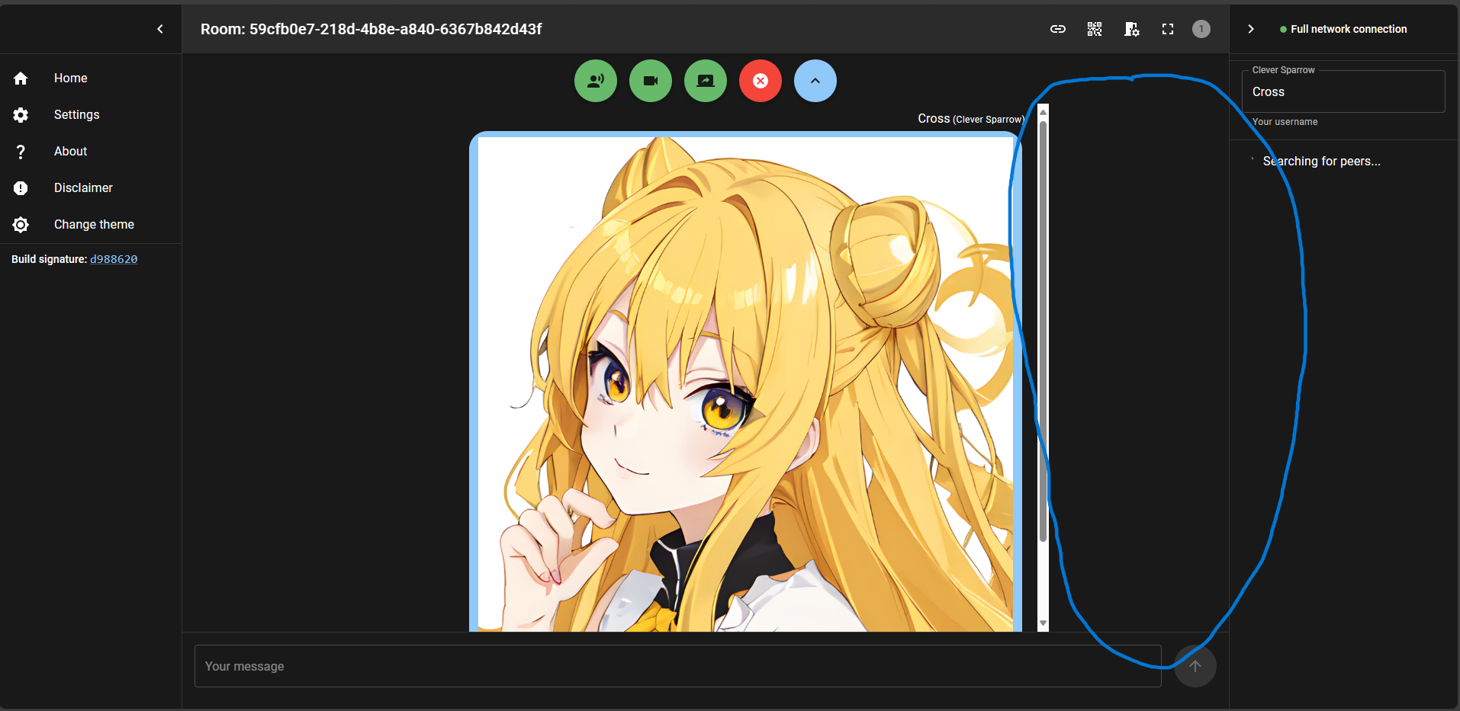This screenshot has height=711, width=1460.
Task: Start screen sharing
Action: 705,80
